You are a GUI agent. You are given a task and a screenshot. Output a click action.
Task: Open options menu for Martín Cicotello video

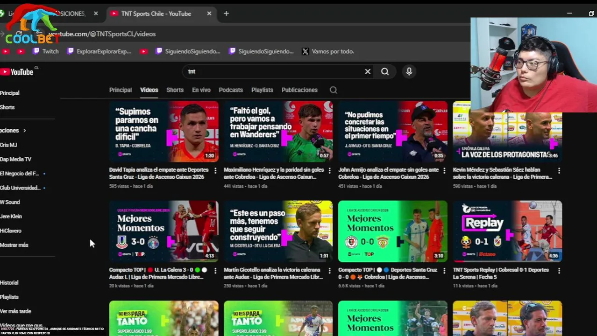[330, 271]
